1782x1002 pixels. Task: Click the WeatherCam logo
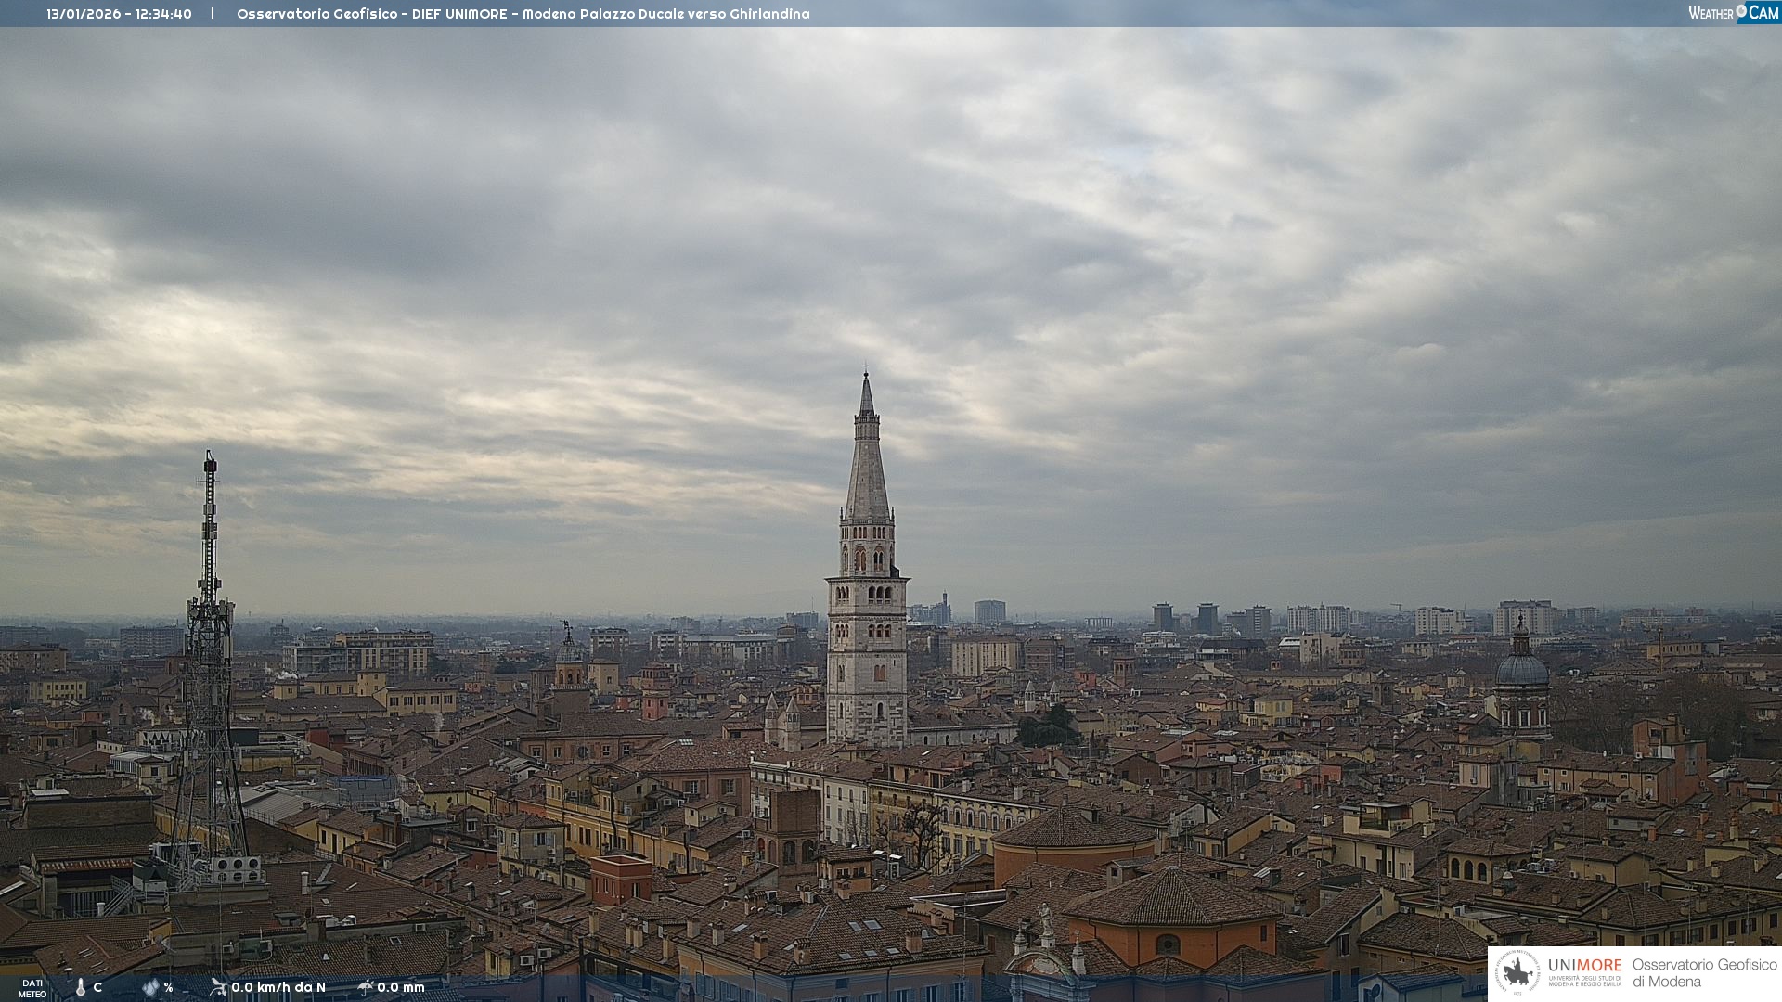[x=1732, y=12]
